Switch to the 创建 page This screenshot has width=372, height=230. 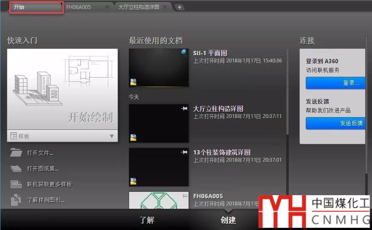228,220
